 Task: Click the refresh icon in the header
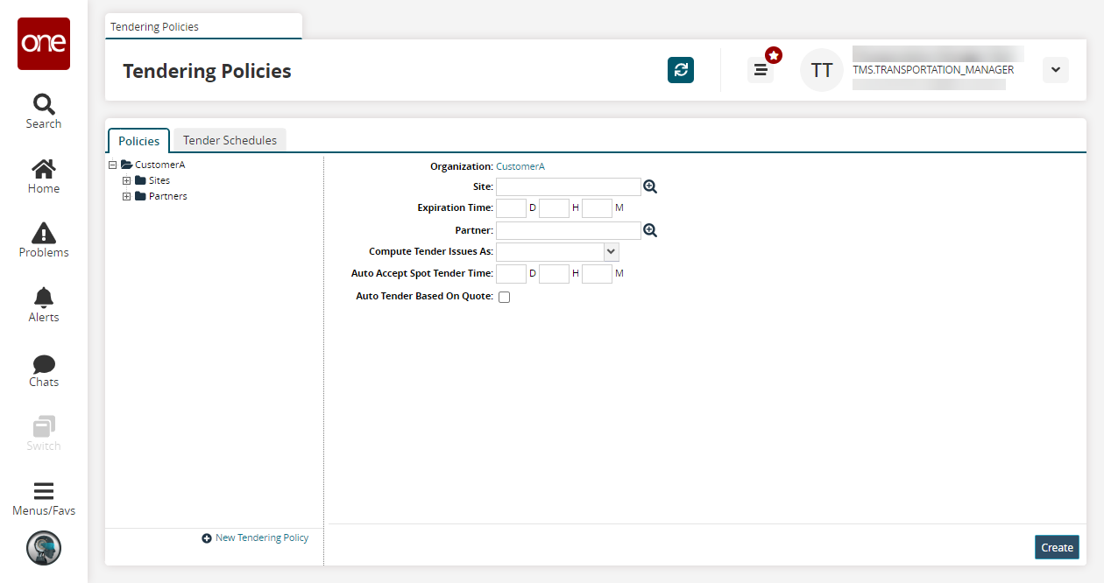pos(681,70)
